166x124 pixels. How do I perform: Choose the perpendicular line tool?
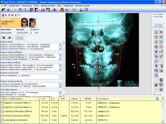click(161, 37)
